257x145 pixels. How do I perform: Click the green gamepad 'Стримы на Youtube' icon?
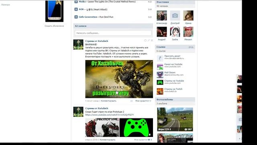pyautogui.click(x=160, y=83)
